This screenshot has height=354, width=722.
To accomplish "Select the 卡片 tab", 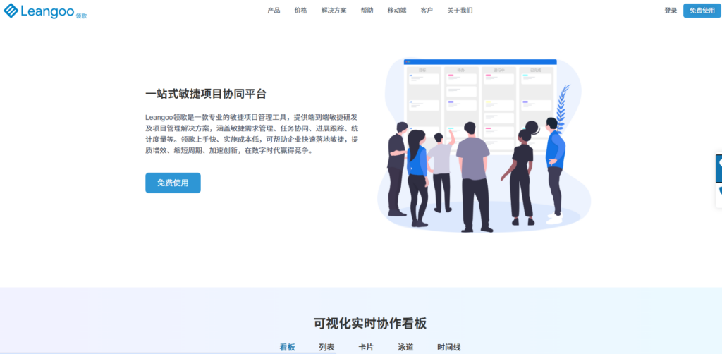I will (x=366, y=347).
